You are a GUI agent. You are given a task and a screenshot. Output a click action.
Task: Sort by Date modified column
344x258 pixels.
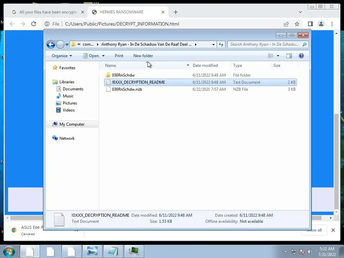[211, 66]
